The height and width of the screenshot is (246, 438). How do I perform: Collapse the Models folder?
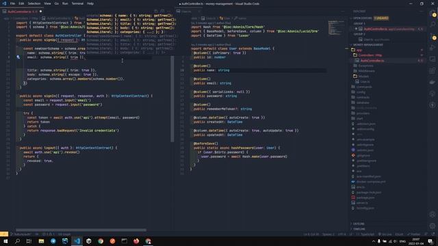point(363,77)
